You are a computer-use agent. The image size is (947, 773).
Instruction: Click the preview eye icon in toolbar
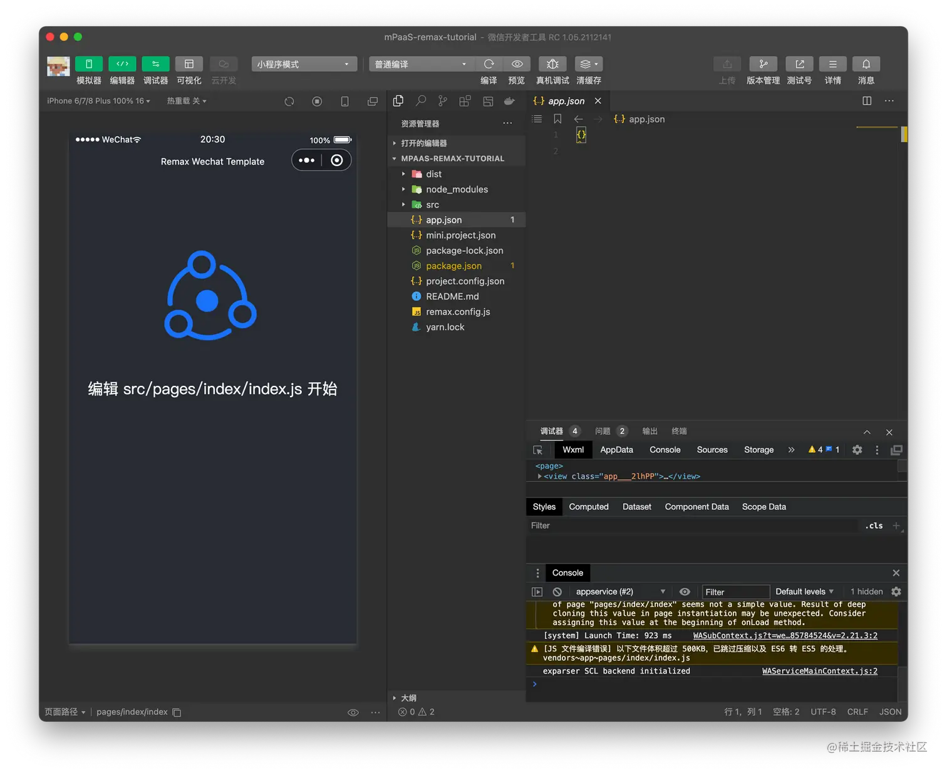517,64
